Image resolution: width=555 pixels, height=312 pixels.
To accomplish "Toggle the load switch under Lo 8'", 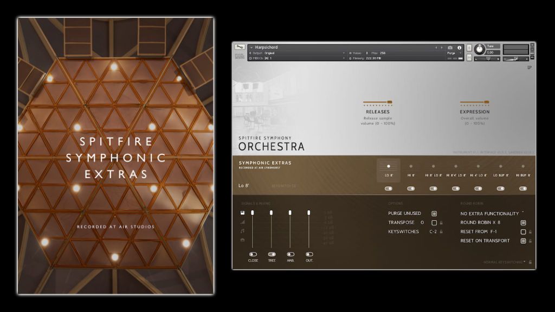I will pyautogui.click(x=388, y=188).
